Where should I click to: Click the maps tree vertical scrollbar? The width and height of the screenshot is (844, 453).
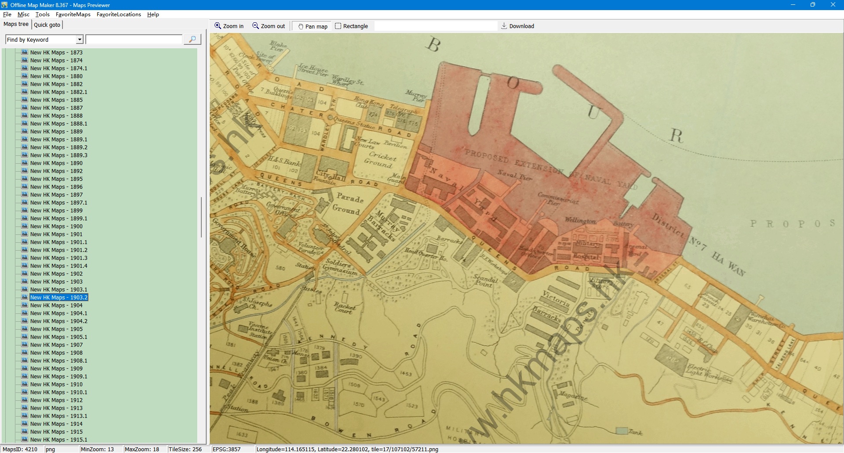tap(201, 217)
